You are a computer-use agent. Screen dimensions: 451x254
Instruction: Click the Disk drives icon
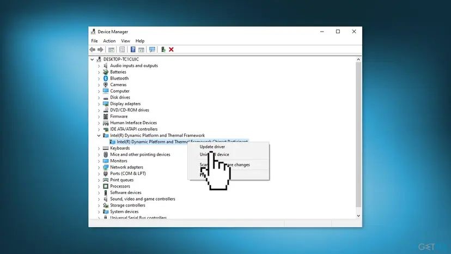(106, 98)
